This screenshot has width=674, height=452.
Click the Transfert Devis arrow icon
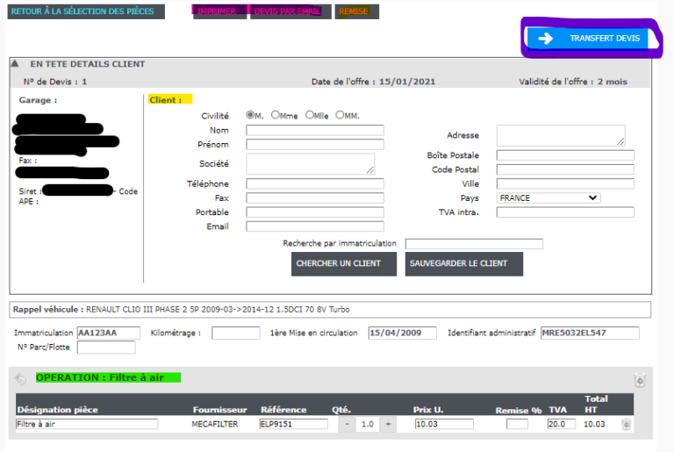546,39
